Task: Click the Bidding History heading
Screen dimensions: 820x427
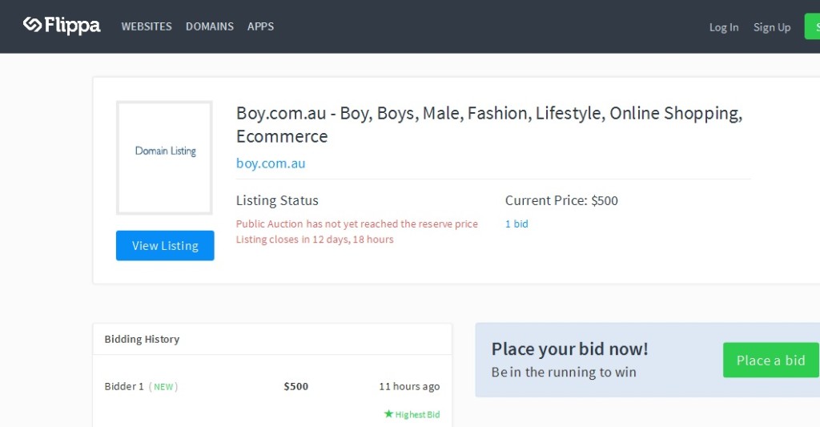Action: point(142,339)
